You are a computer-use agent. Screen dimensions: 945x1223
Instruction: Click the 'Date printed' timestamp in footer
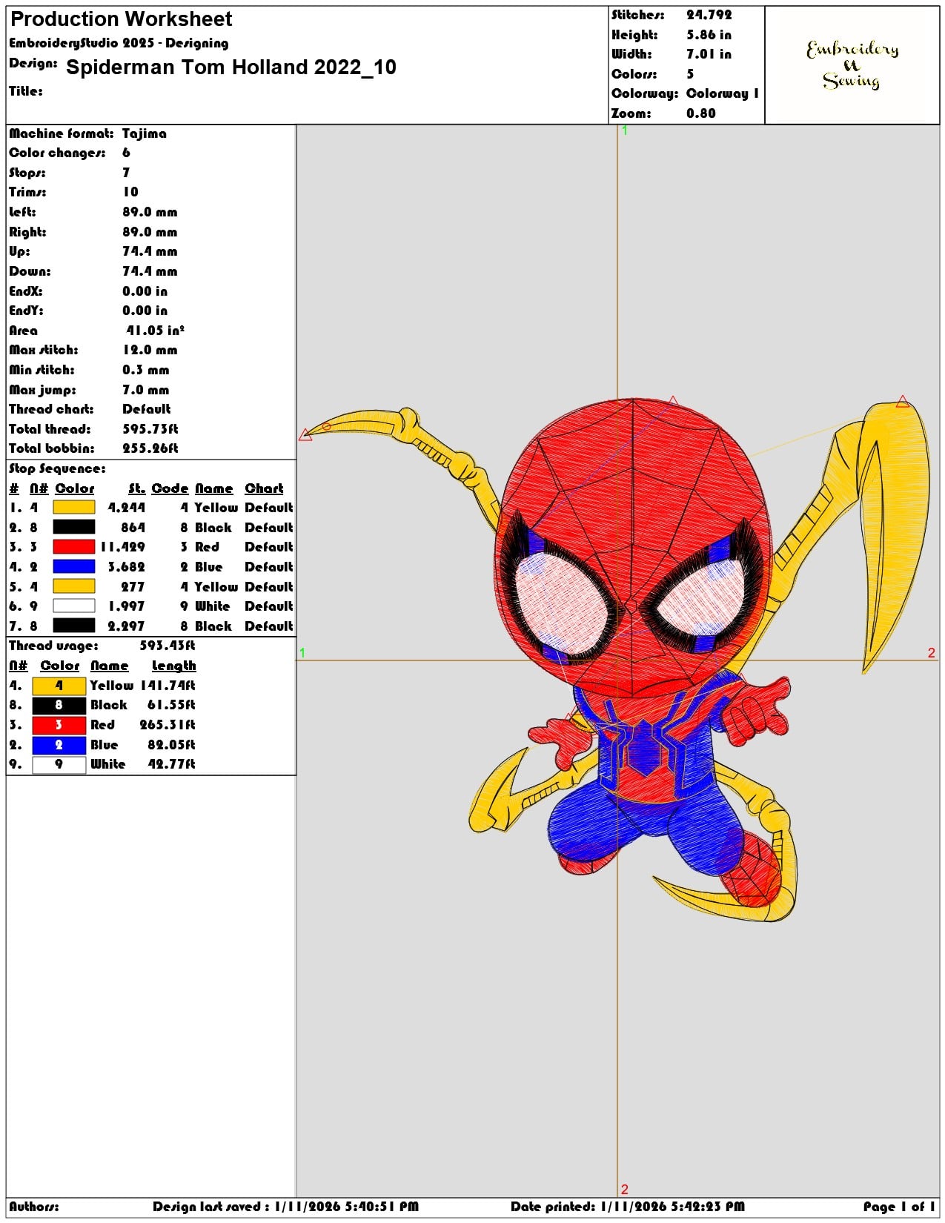pos(628,1207)
